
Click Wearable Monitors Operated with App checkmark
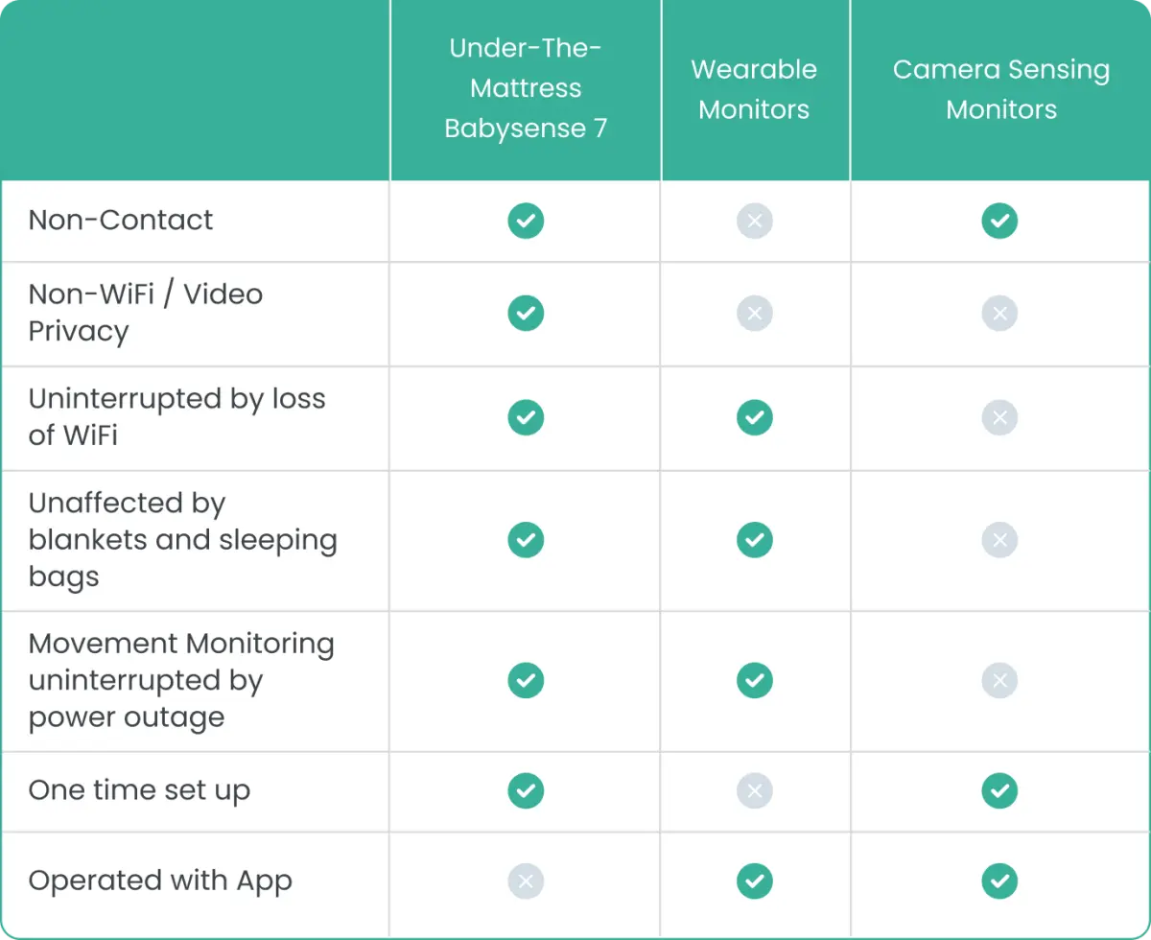click(754, 881)
